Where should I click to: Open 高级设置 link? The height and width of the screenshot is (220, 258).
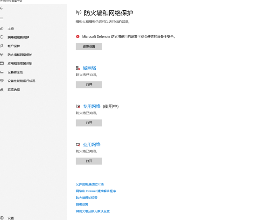click(82, 204)
